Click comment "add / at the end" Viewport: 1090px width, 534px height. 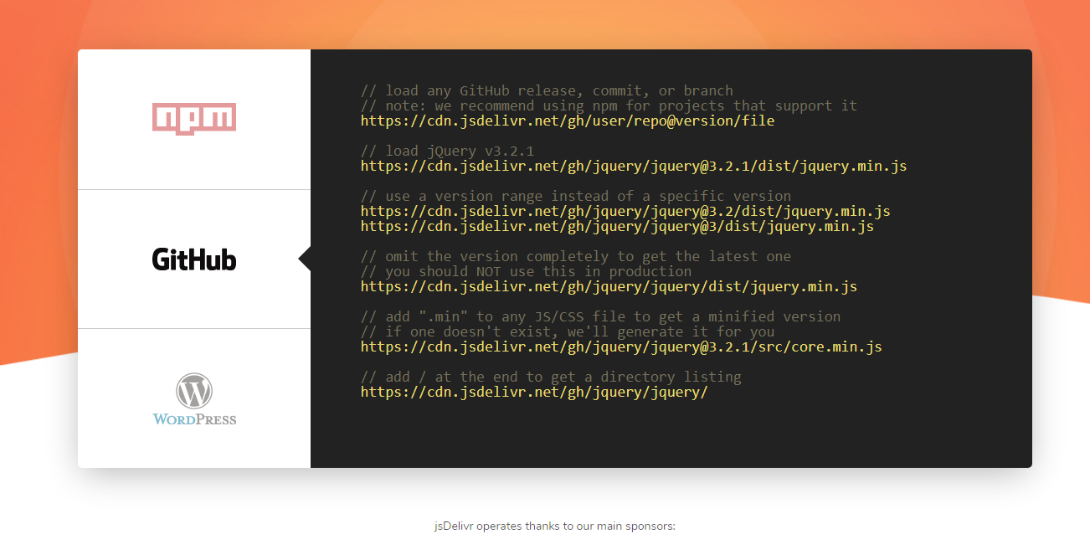pos(551,377)
